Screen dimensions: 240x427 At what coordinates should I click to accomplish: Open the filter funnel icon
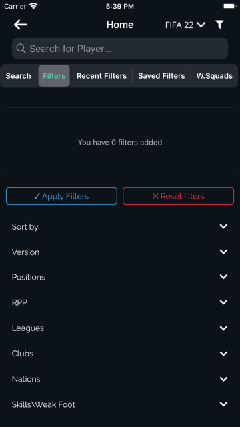pyautogui.click(x=219, y=25)
